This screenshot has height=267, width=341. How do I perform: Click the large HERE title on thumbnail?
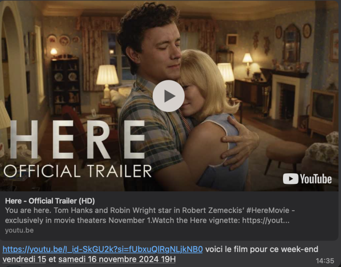click(77, 140)
